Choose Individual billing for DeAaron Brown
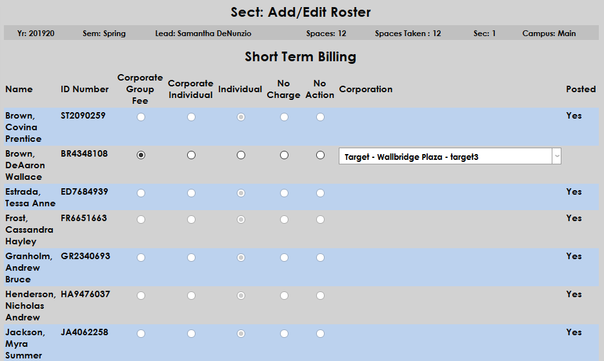This screenshot has height=361, width=604. tap(241, 155)
